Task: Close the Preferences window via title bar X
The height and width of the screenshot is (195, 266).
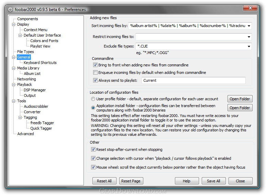Action: coord(250,8)
